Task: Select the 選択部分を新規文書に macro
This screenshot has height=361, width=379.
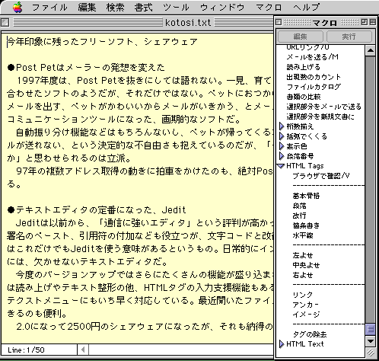Action: (x=320, y=117)
